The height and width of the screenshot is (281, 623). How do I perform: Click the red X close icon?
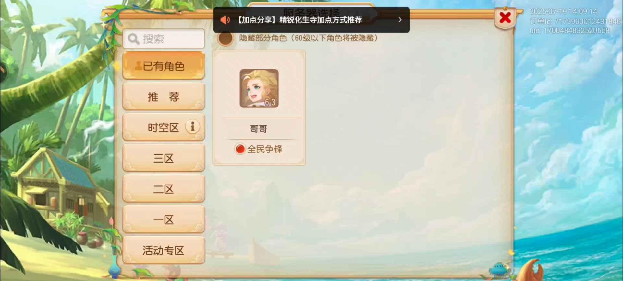tap(505, 18)
